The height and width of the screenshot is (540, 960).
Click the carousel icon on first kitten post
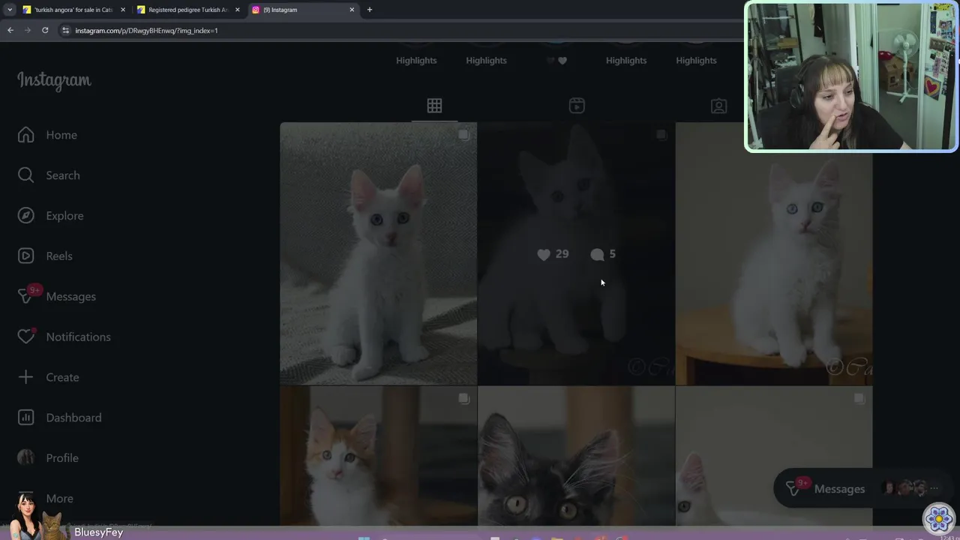pos(463,135)
